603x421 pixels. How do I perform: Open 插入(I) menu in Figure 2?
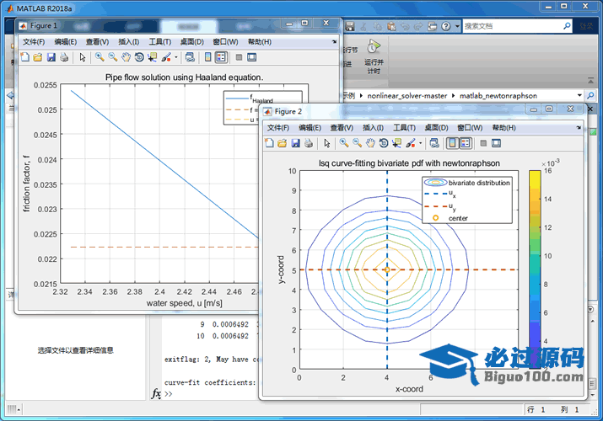click(373, 128)
